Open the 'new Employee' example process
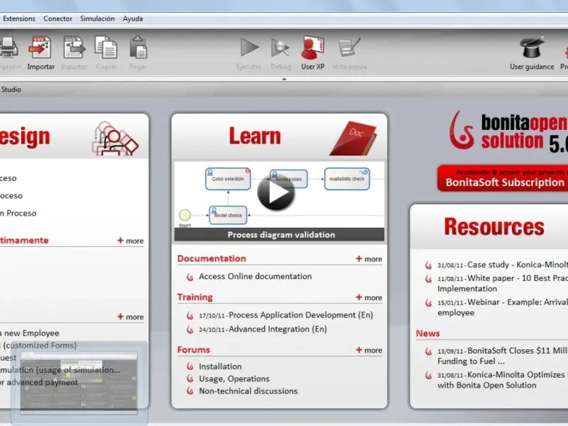The image size is (568, 426). point(30,333)
